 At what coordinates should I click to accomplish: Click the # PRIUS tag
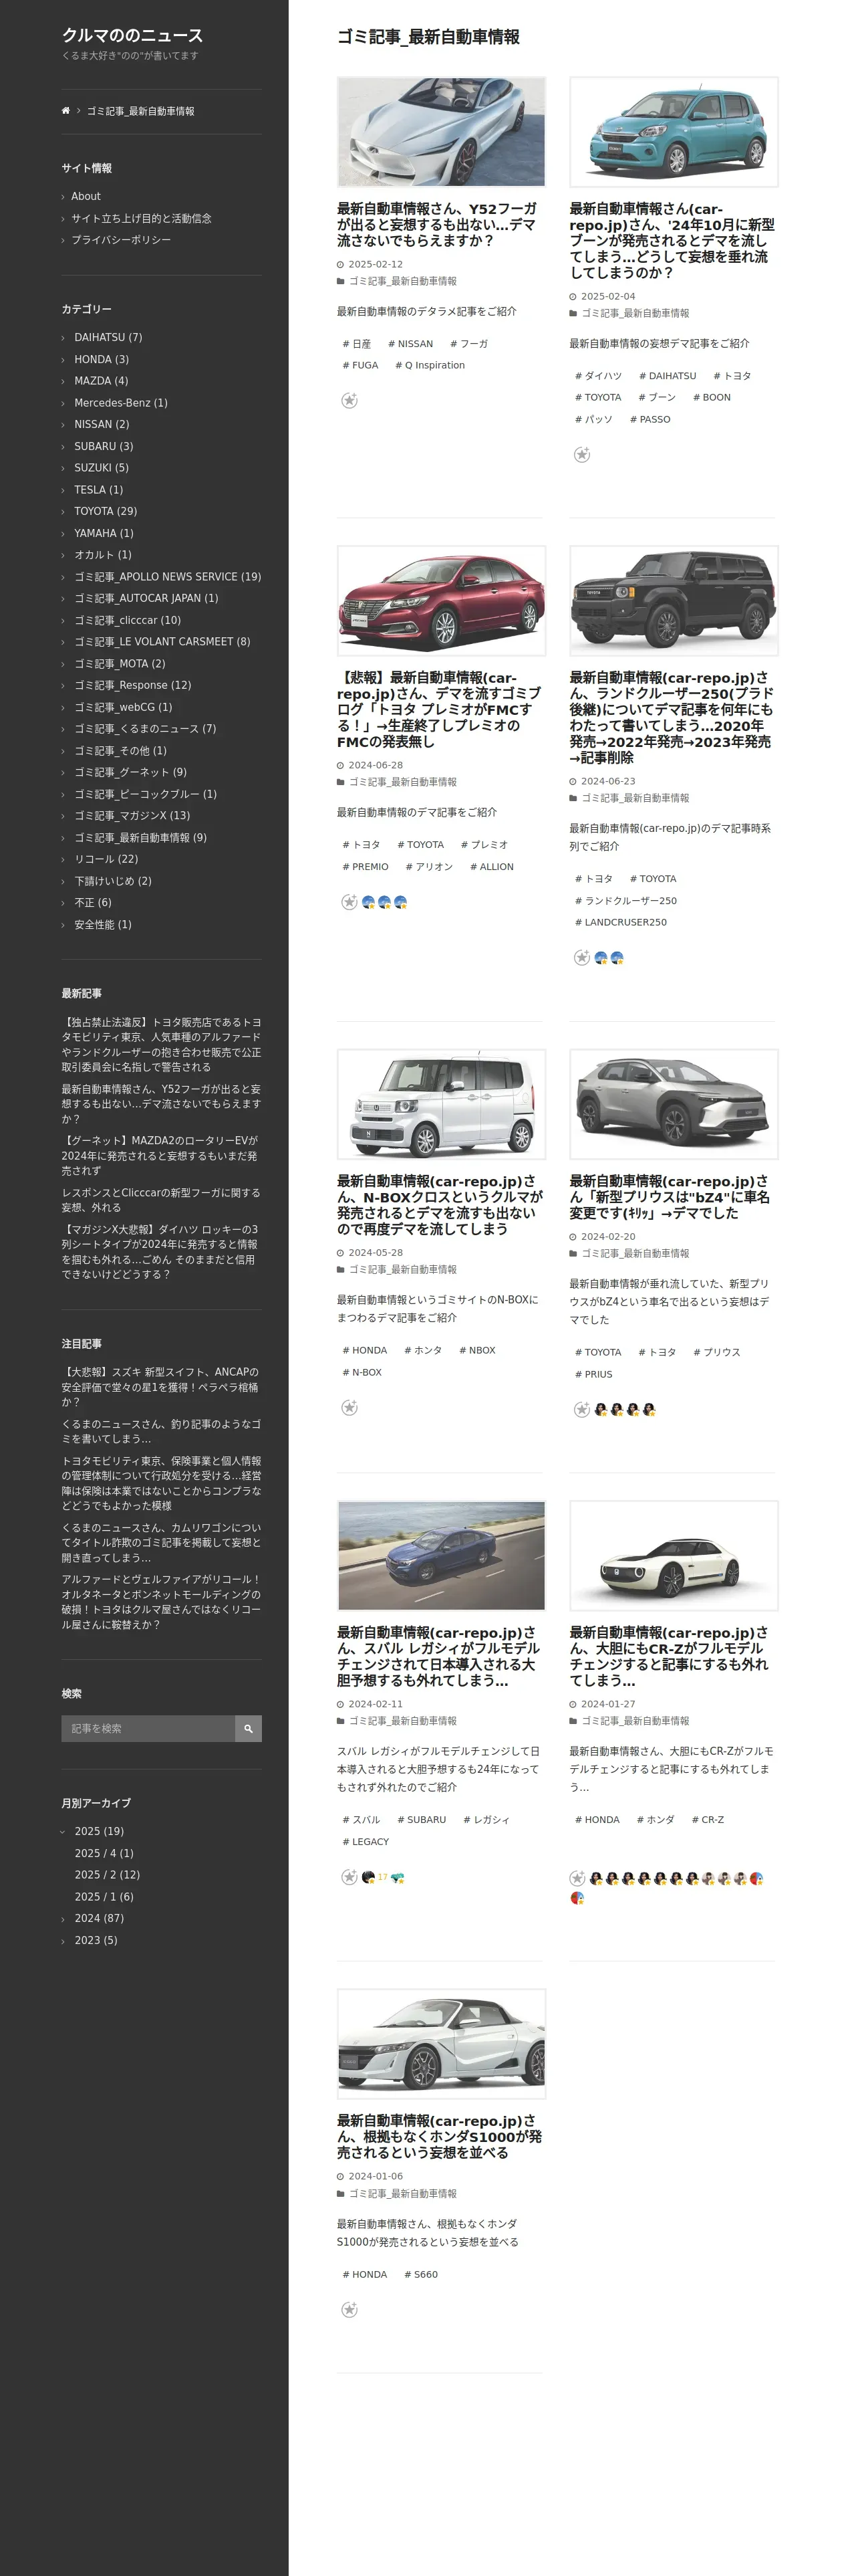[593, 1375]
